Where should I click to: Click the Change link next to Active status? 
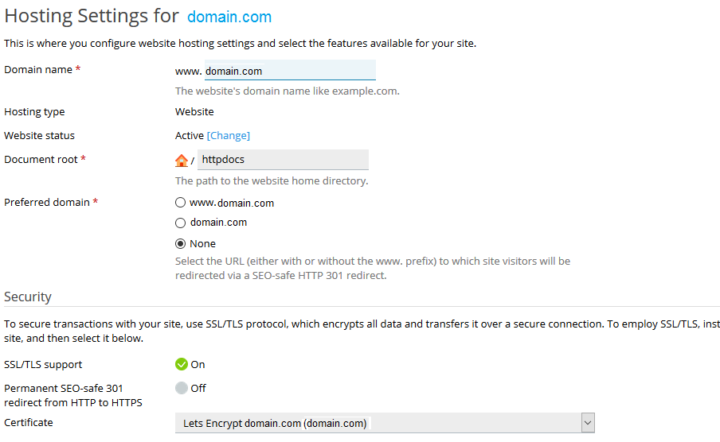coord(229,136)
